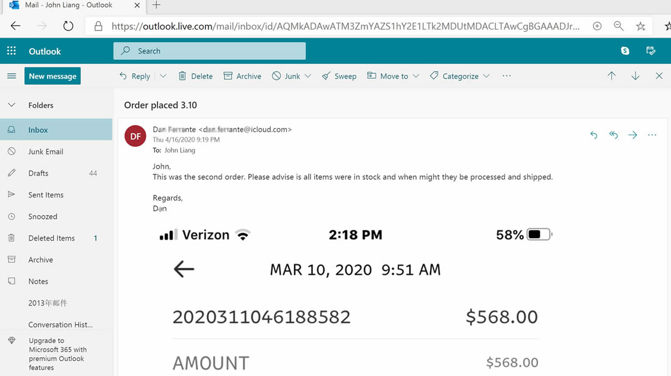Forward the email using the arrow icon
Viewport: 671px width, 376px height.
pos(633,135)
